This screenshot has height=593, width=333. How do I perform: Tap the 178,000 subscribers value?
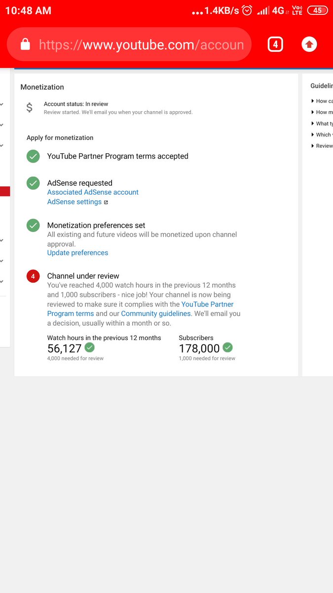click(x=199, y=348)
